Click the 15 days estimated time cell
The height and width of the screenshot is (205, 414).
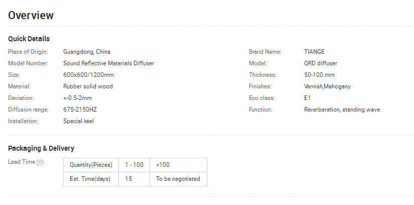(x=134, y=179)
